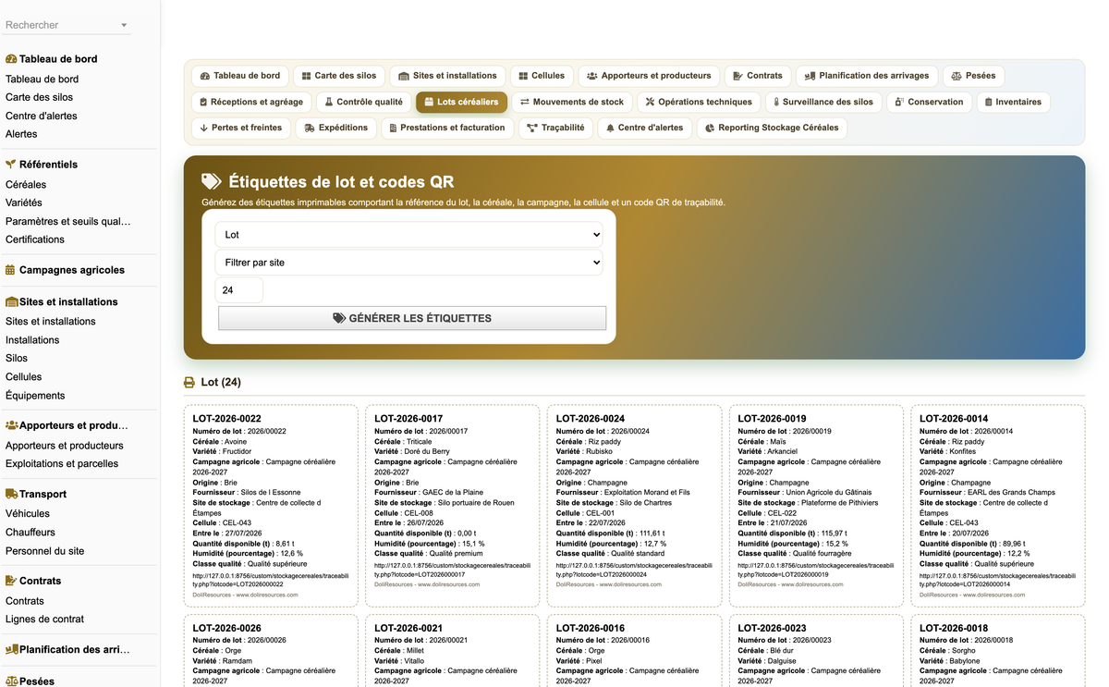Image resolution: width=1109 pixels, height=687 pixels.
Task: Open the Lot dropdown
Action: pyautogui.click(x=408, y=235)
